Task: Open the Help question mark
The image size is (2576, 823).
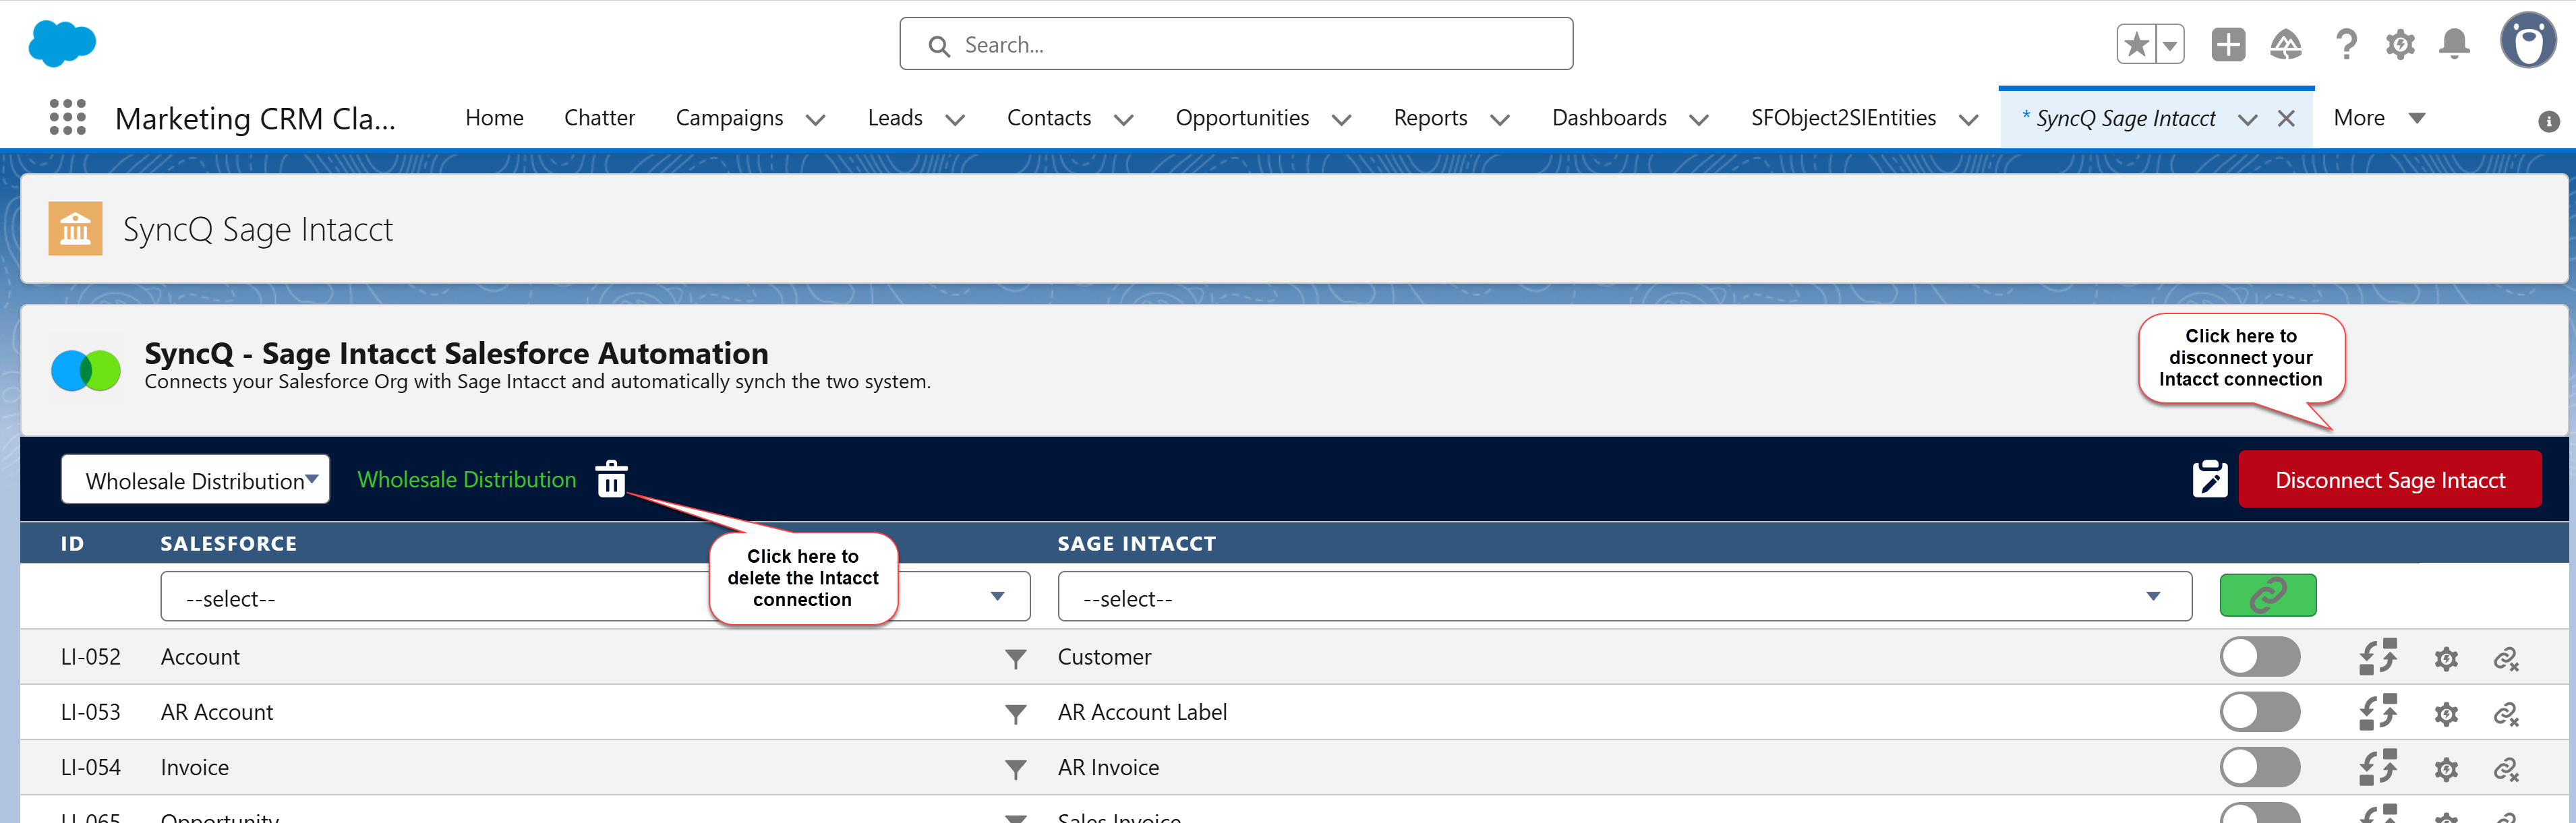Action: pos(2345,45)
